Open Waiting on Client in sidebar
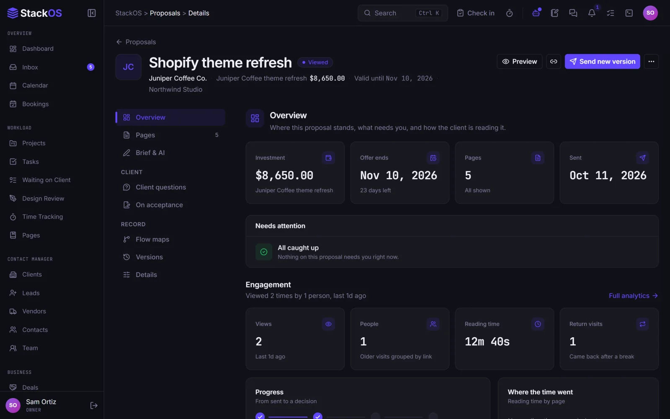The image size is (670, 419). coord(52,180)
